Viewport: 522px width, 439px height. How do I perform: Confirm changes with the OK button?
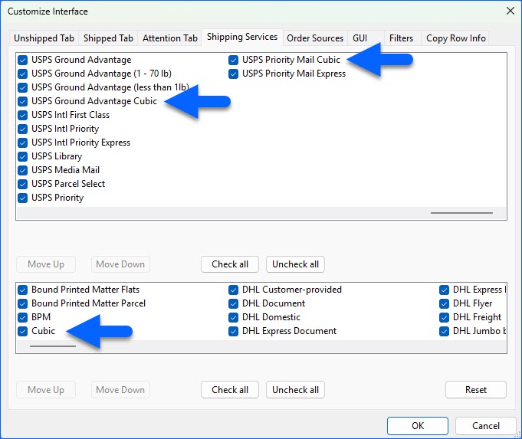tap(417, 426)
